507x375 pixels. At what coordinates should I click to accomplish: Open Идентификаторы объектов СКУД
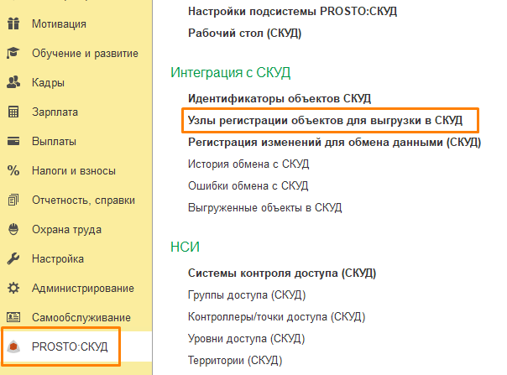click(280, 98)
